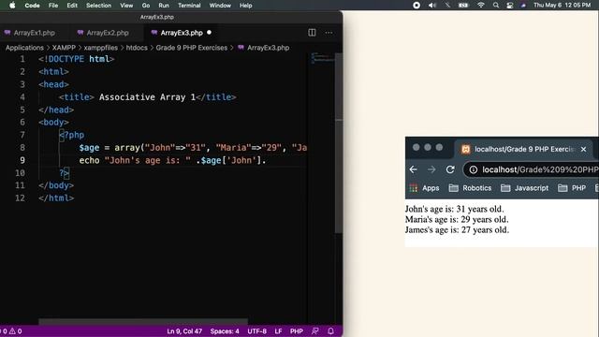Split the editor to the right
Image resolution: width=599 pixels, height=337 pixels.
pos(312,33)
